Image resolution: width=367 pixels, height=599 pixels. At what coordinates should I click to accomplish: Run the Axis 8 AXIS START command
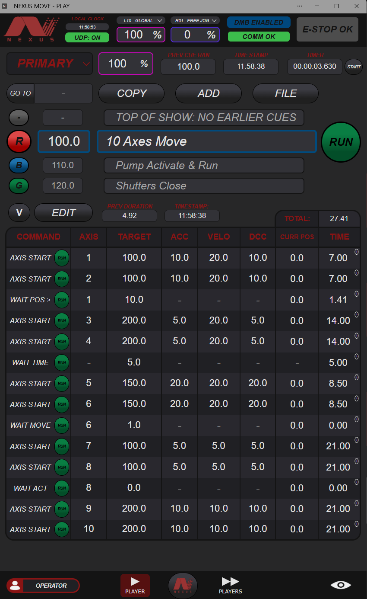click(62, 467)
